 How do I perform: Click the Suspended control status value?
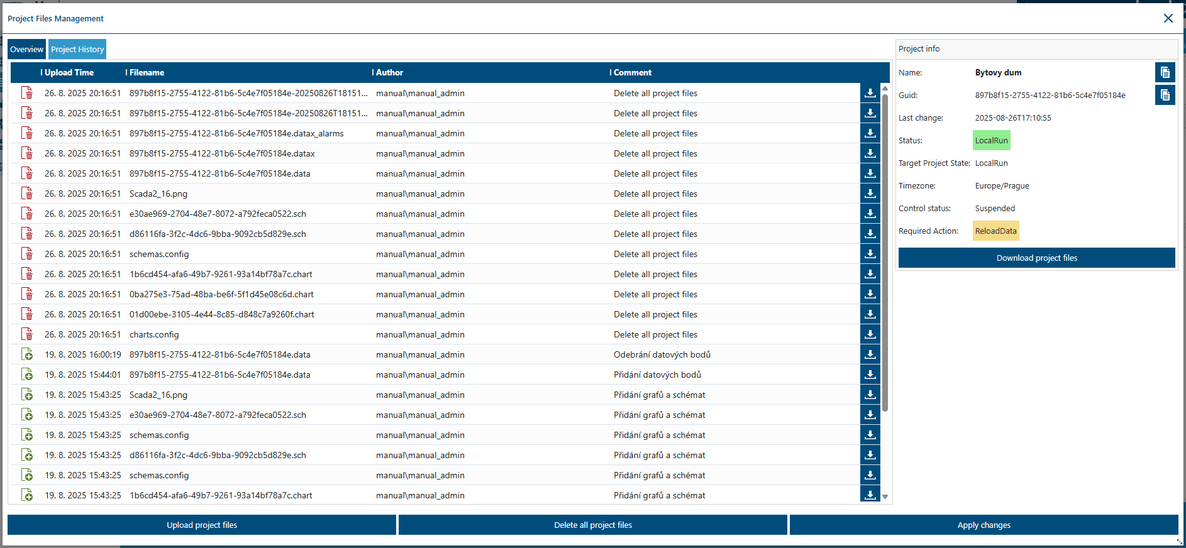coord(995,208)
